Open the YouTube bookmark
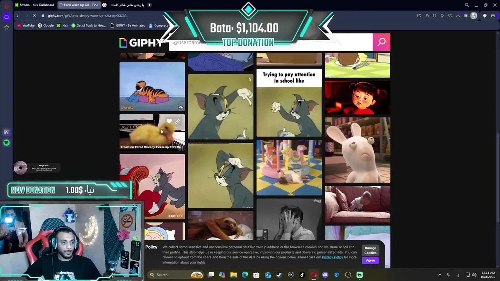 [26, 25]
